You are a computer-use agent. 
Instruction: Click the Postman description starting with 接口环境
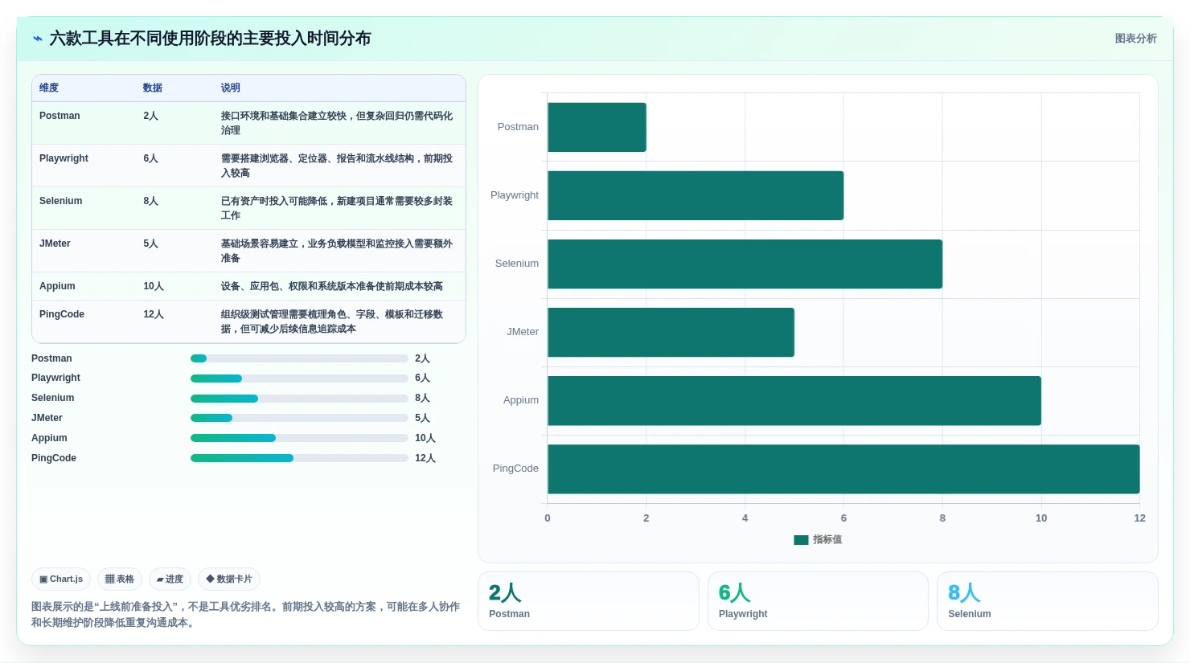point(337,123)
